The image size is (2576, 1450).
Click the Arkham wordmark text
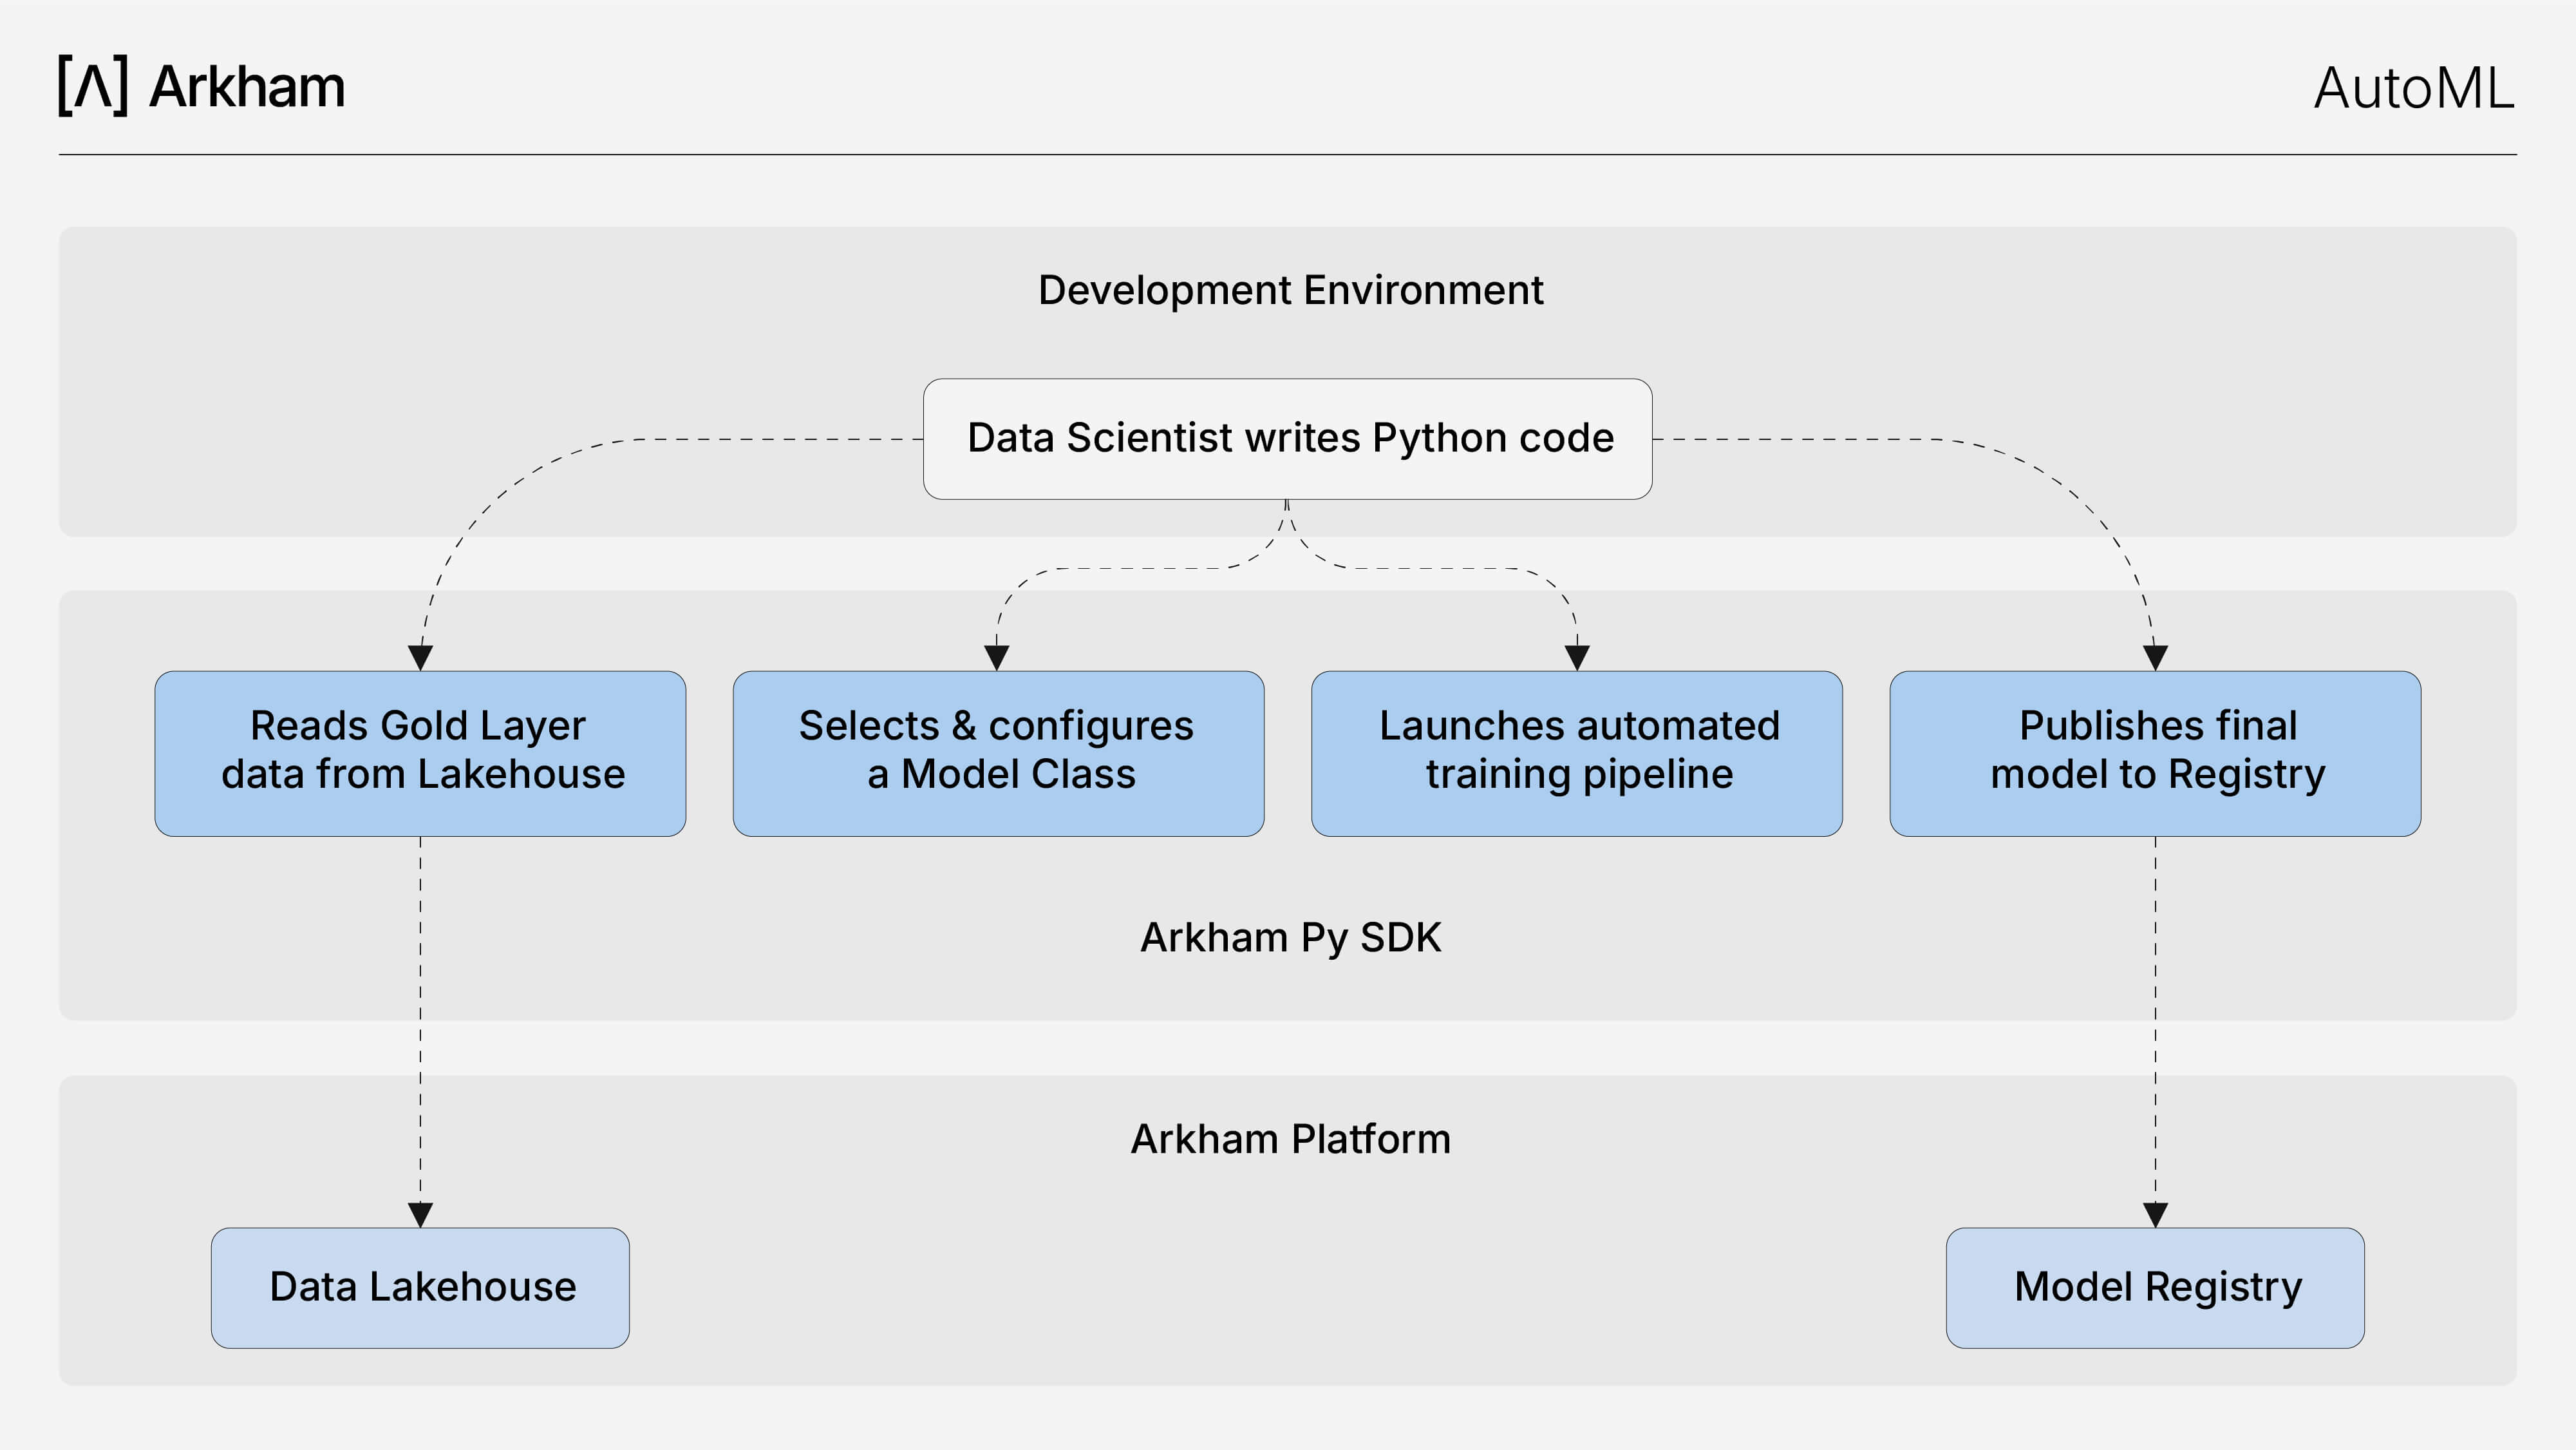pos(247,86)
